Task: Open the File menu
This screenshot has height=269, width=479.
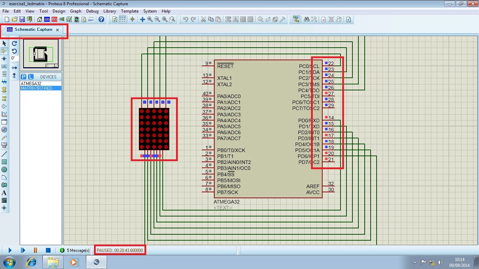Action: 6,11
